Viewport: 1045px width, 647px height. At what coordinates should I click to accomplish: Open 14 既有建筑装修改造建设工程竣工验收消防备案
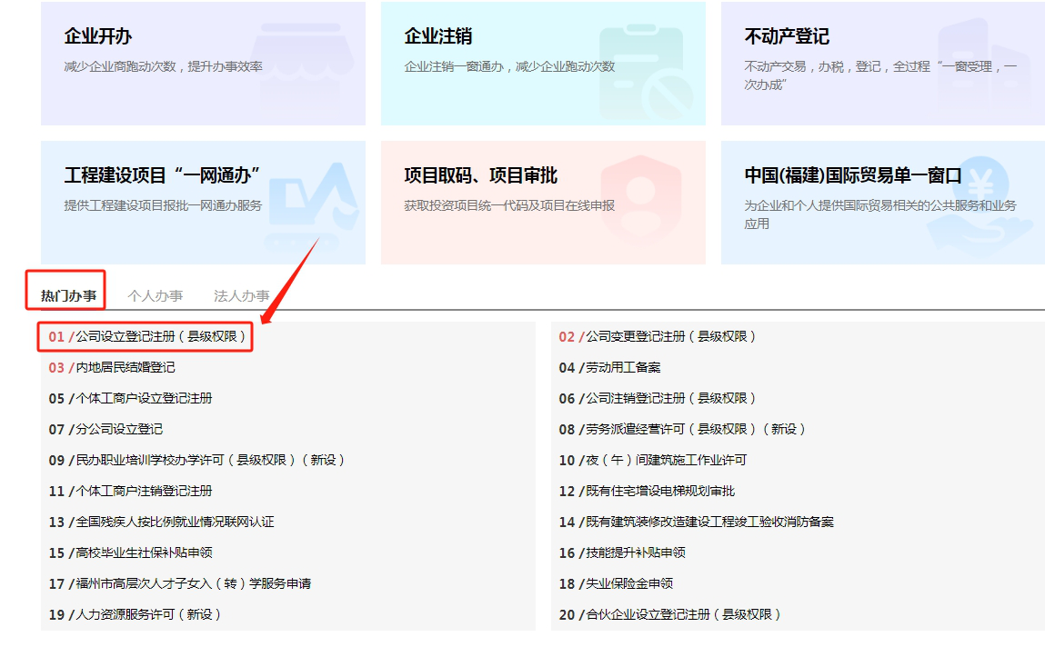coord(697,522)
